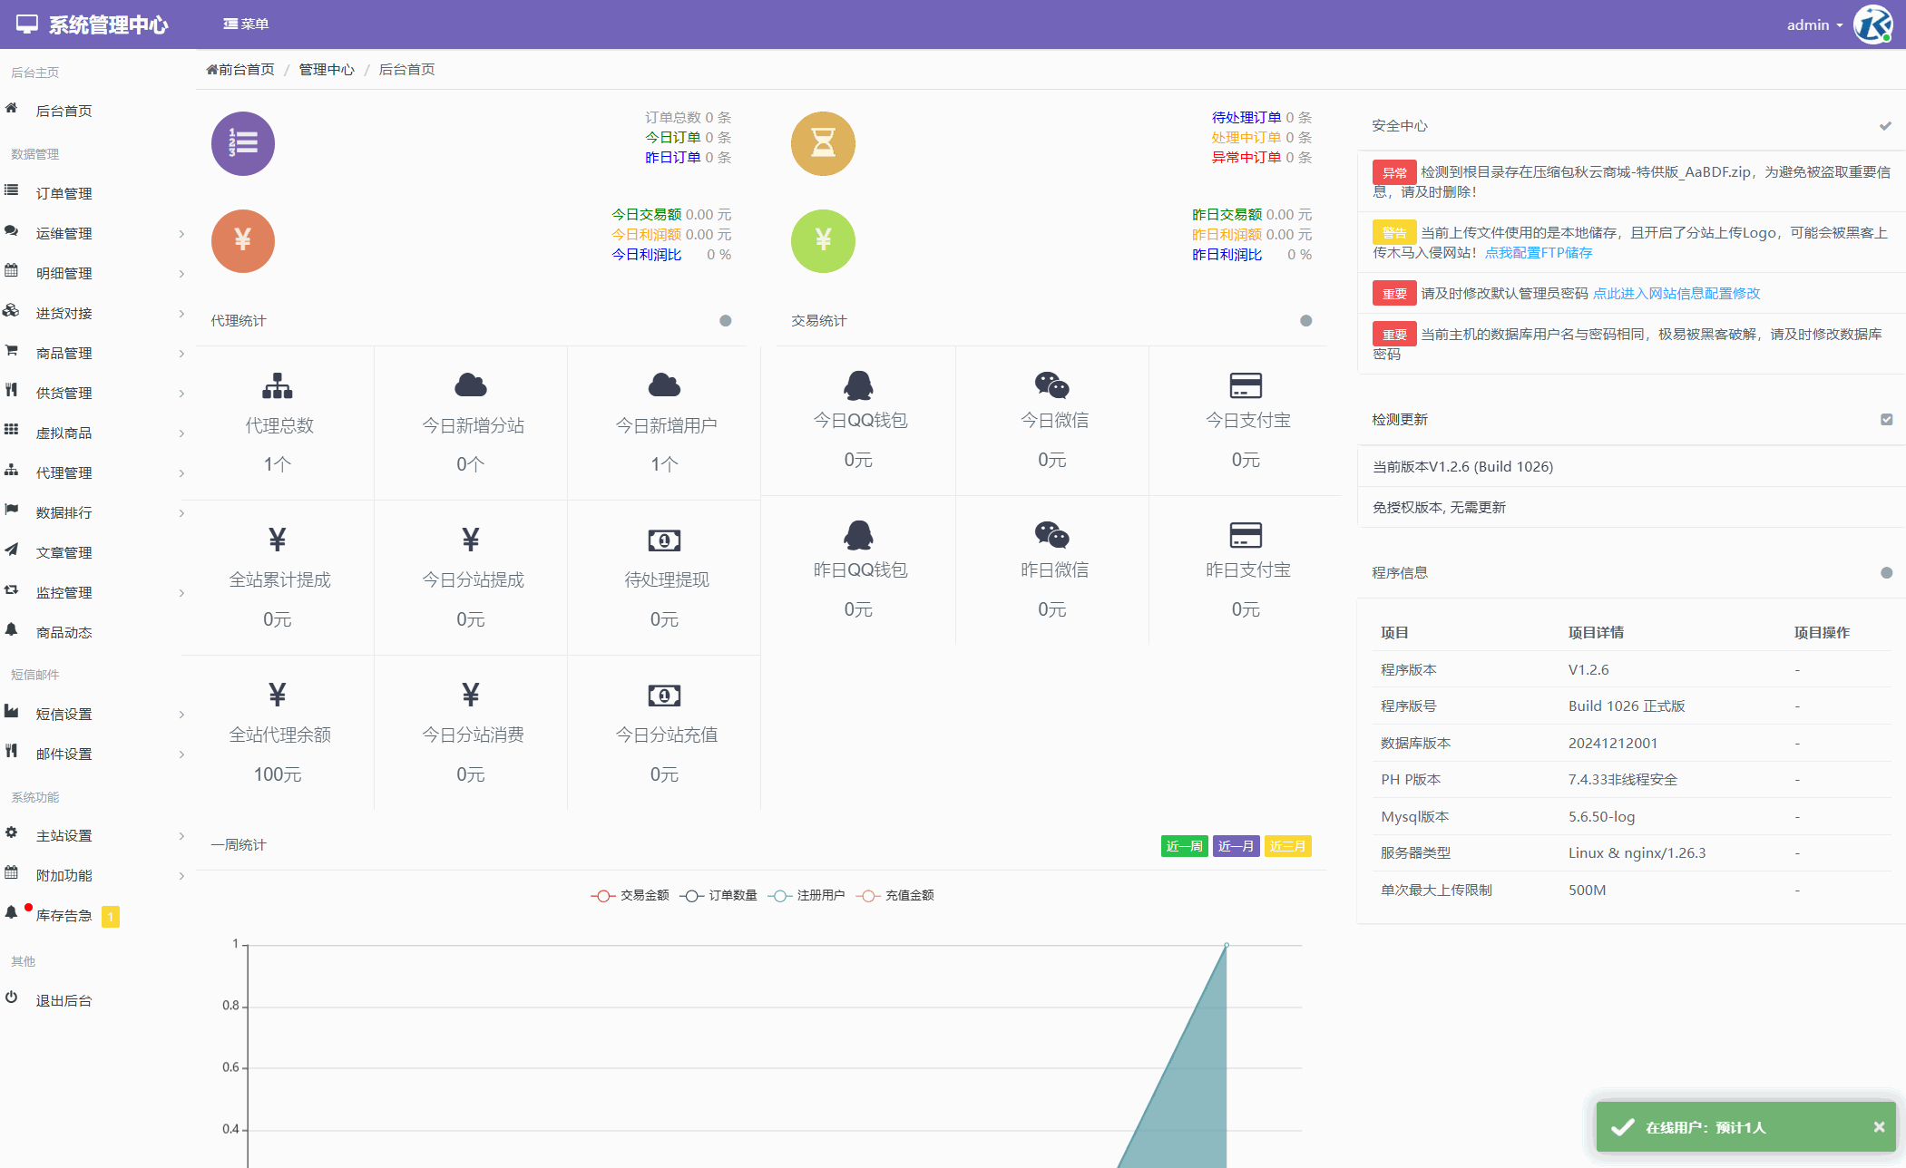Image resolution: width=1906 pixels, height=1168 pixels.
Task: Click the 今日QQ钱包 penguin icon
Action: (x=858, y=385)
